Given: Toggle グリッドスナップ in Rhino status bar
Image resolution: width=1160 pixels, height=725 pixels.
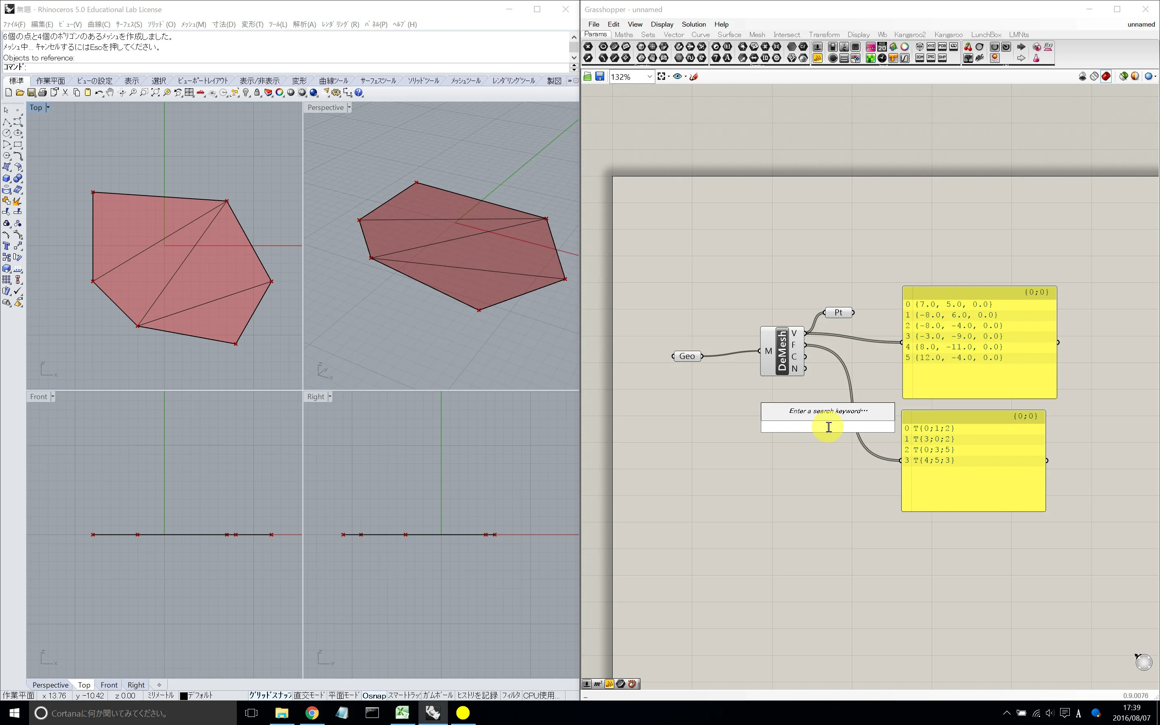Looking at the screenshot, I should (x=270, y=695).
